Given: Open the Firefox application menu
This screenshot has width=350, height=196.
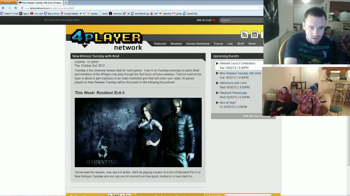Looking at the screenshot, I should [8, 2].
